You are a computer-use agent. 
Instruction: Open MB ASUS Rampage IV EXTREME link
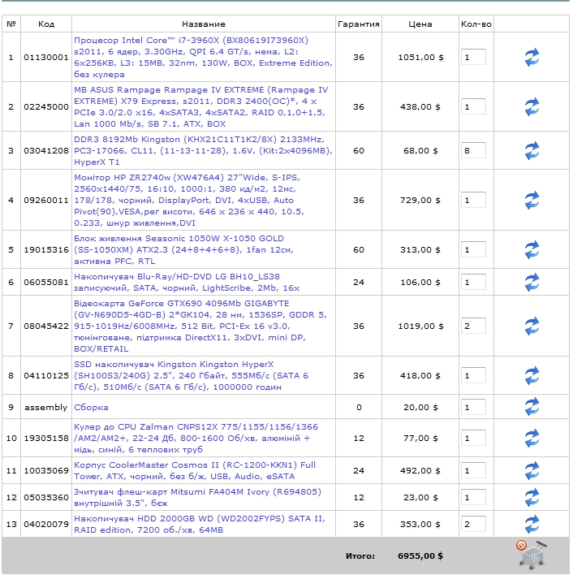tap(200, 106)
